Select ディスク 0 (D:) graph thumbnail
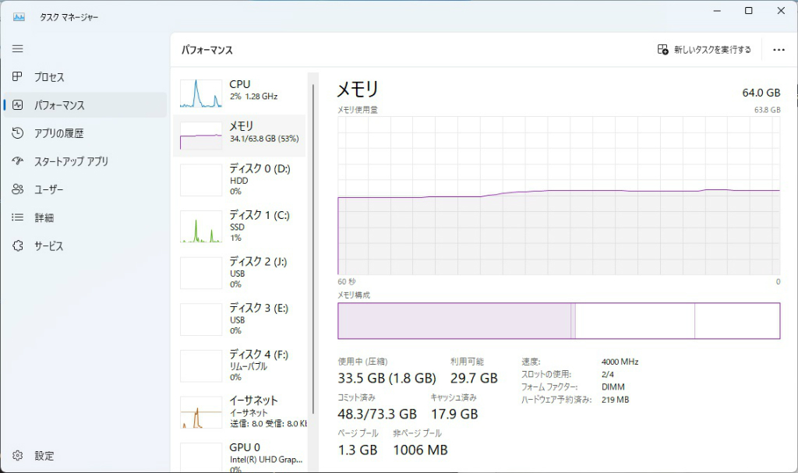 pyautogui.click(x=201, y=180)
